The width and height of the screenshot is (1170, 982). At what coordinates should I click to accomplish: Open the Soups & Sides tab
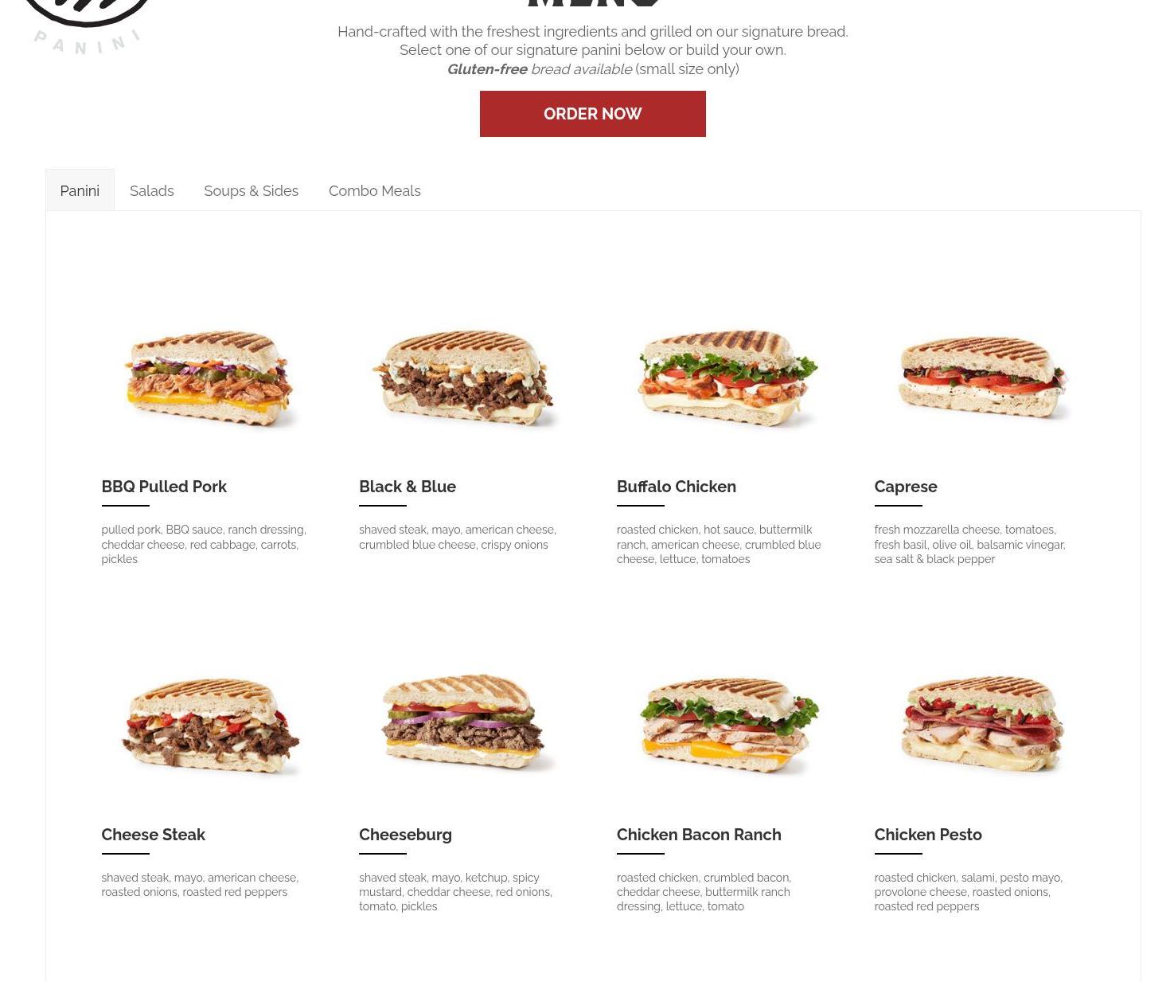[251, 190]
